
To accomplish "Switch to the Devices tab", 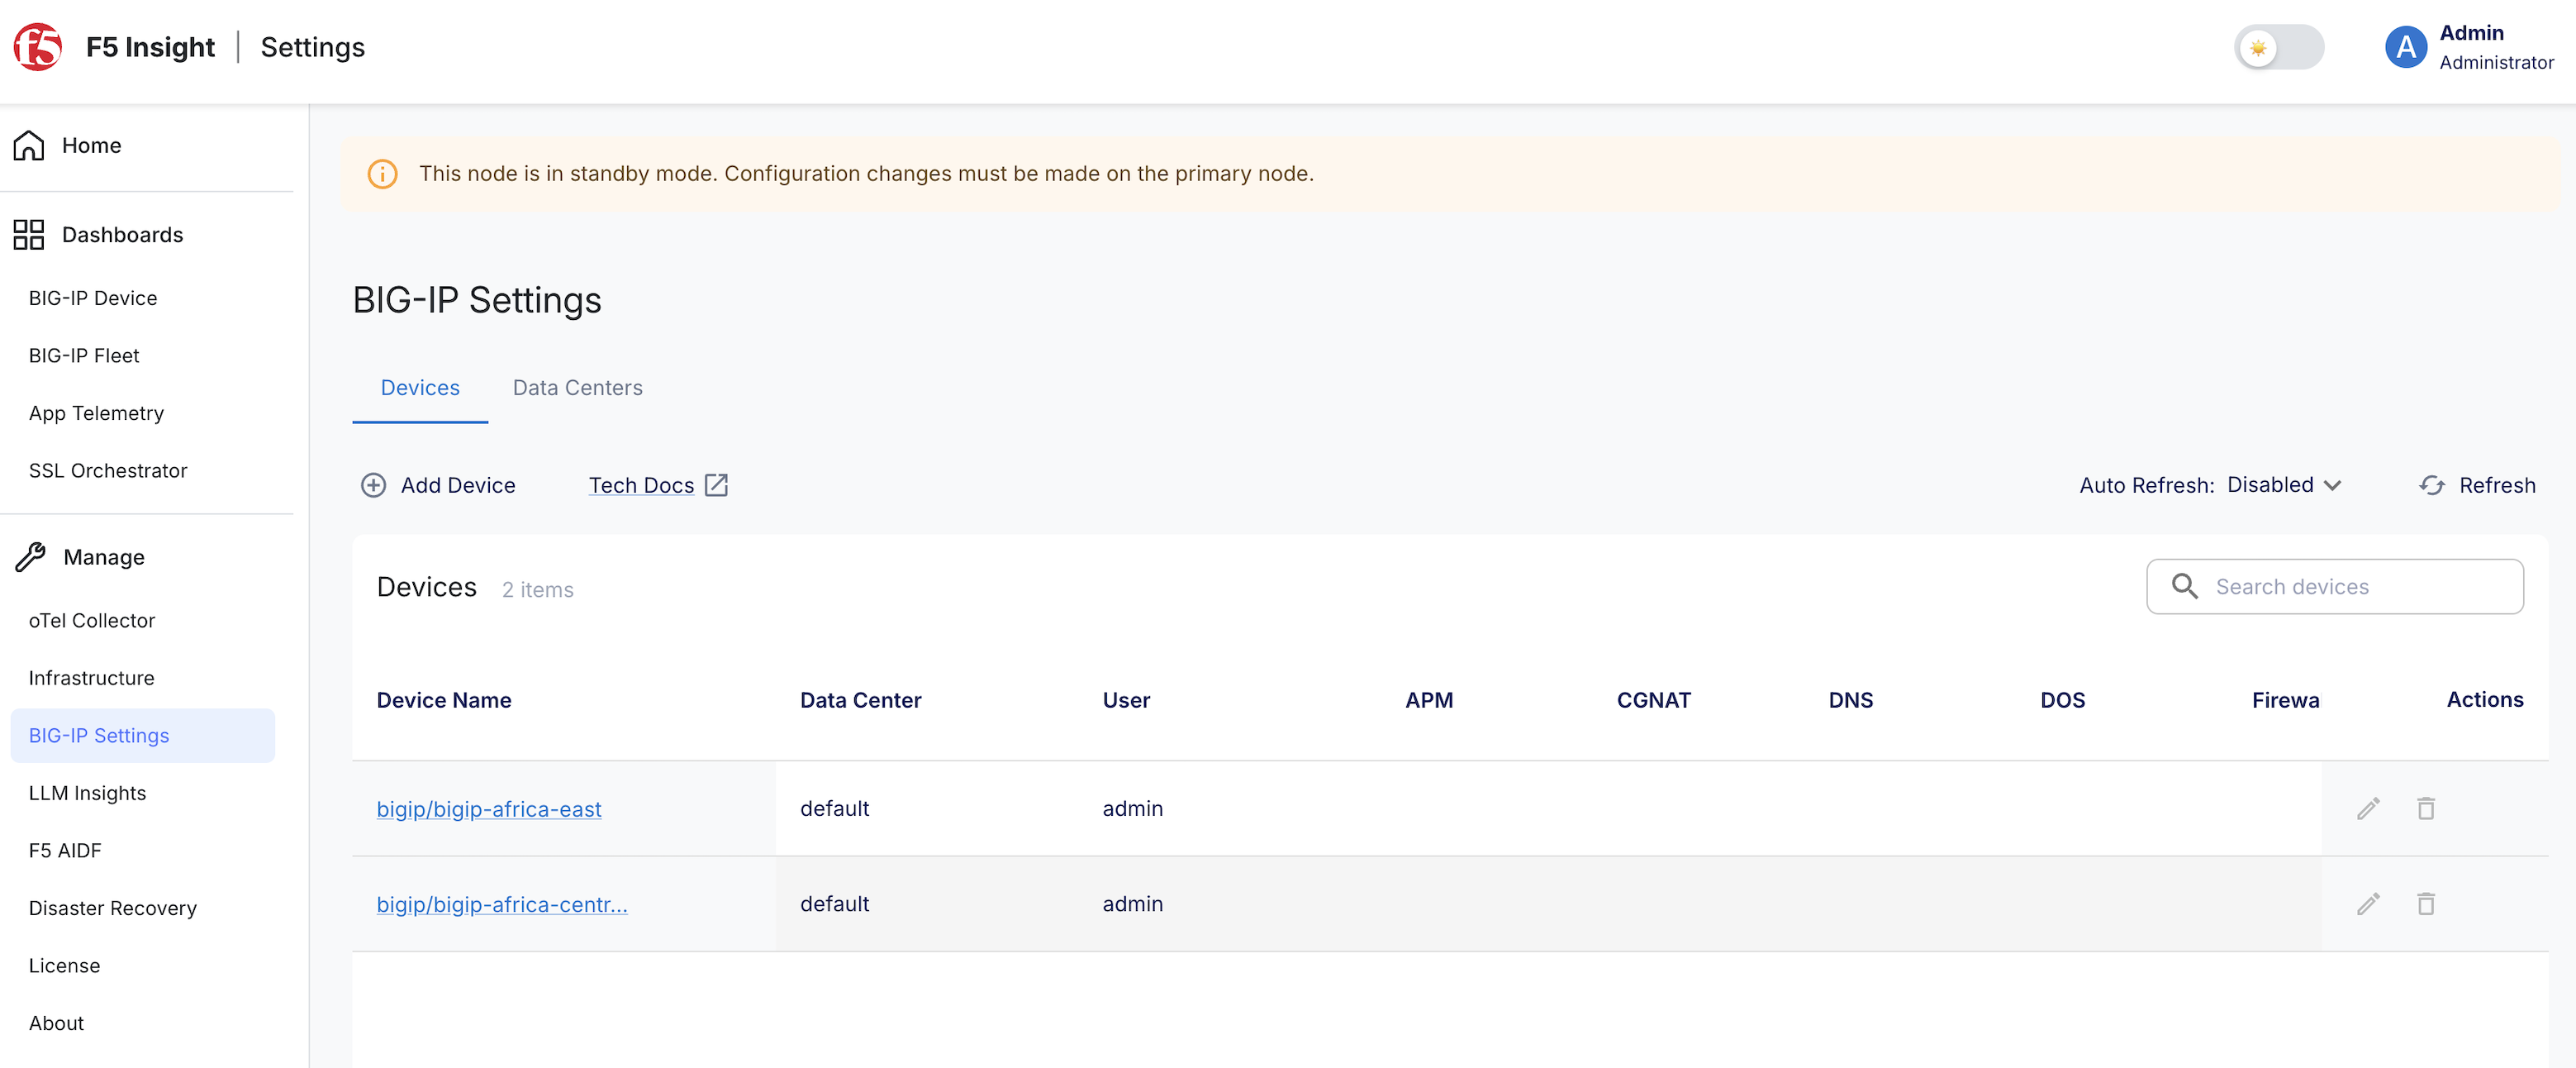I will [x=420, y=389].
